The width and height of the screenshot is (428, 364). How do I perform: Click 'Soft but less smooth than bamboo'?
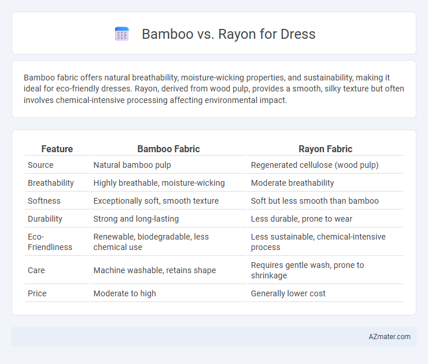click(315, 201)
